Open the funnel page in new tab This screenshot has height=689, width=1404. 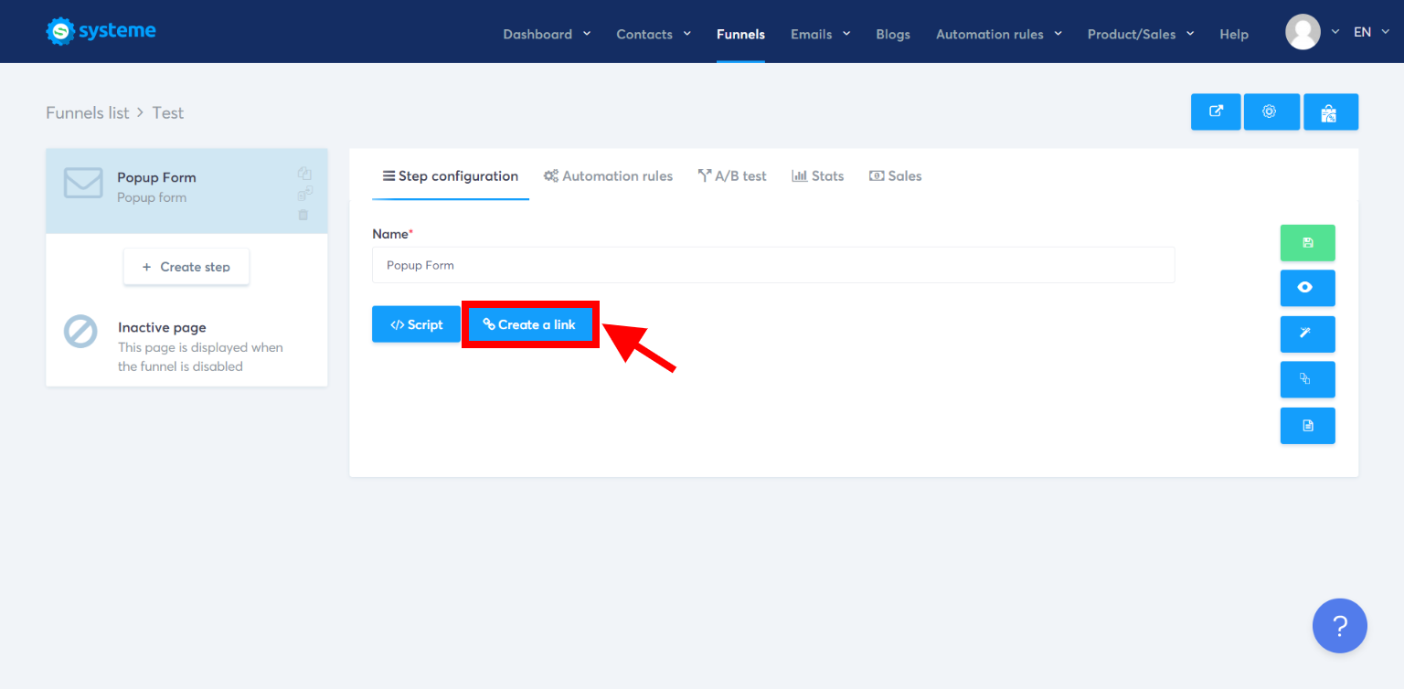[x=1215, y=111]
